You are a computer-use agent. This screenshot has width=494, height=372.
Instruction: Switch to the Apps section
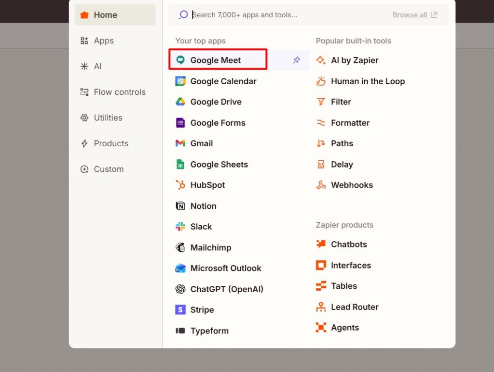(104, 40)
